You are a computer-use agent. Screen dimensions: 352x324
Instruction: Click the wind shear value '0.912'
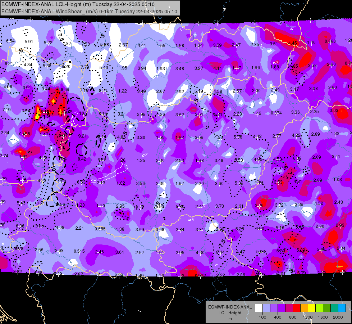pos(201,276)
